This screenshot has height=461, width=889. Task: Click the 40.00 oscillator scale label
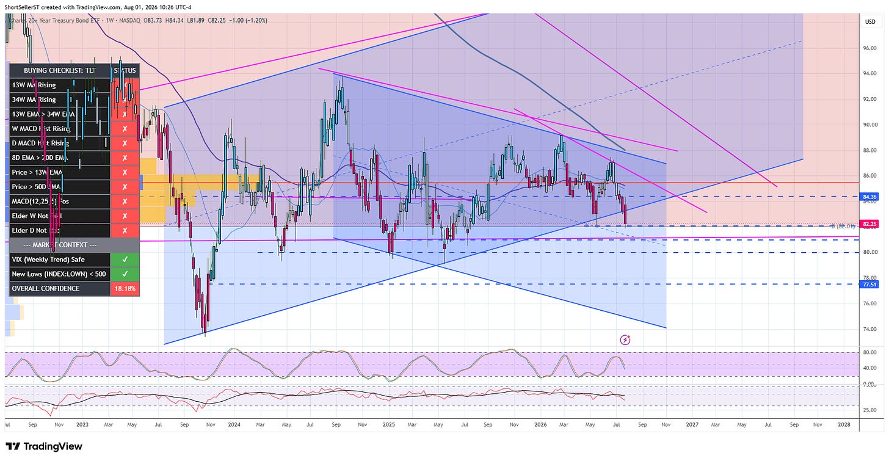869,368
